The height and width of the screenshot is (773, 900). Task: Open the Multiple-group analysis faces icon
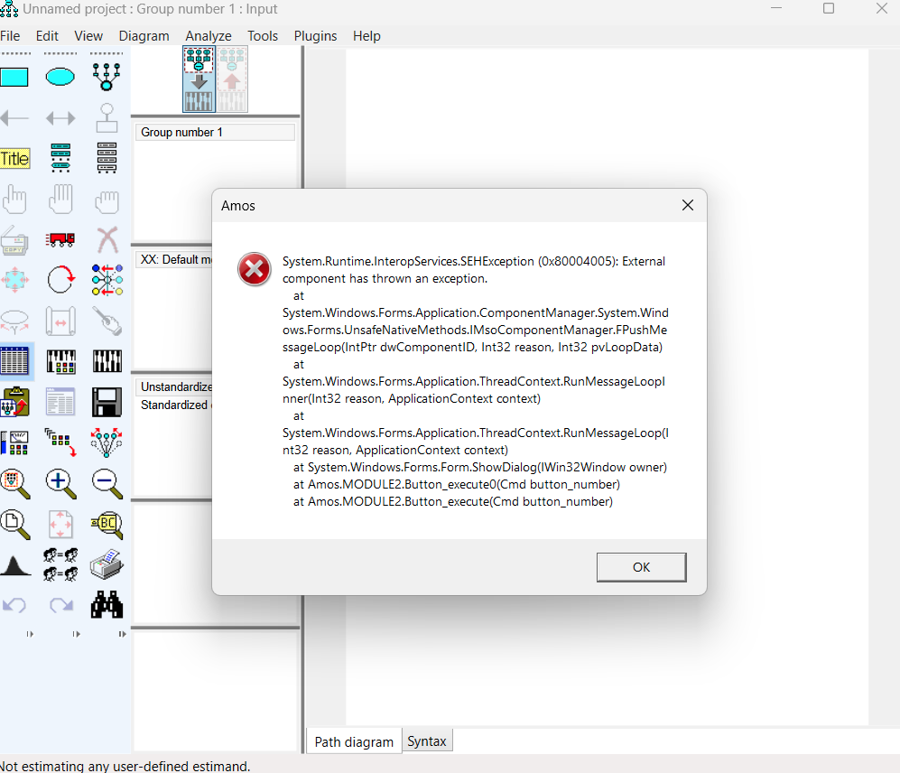tap(60, 564)
